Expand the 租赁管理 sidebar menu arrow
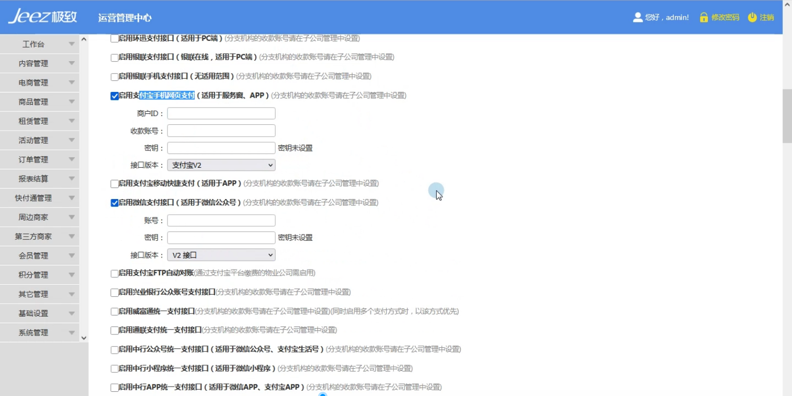Viewport: 792px width, 396px height. click(72, 121)
